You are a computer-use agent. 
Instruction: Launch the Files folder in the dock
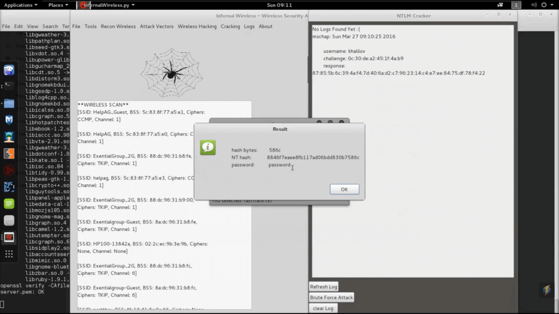tap(9, 103)
